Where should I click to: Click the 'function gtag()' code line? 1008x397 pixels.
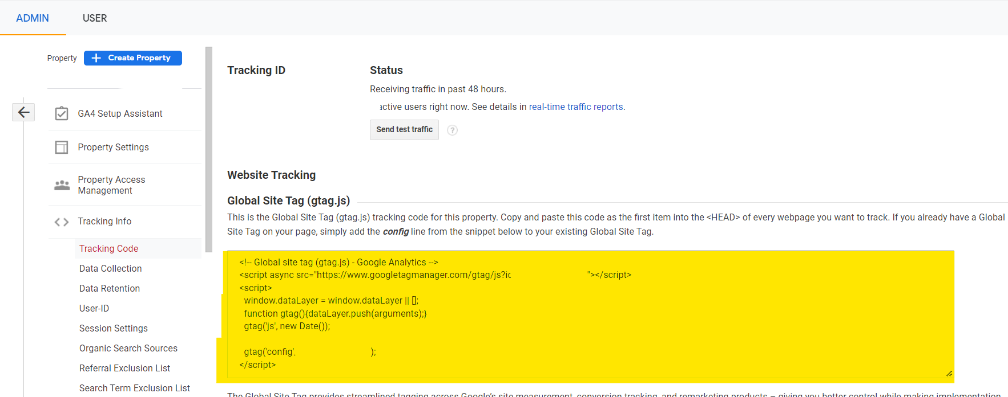pyautogui.click(x=335, y=314)
